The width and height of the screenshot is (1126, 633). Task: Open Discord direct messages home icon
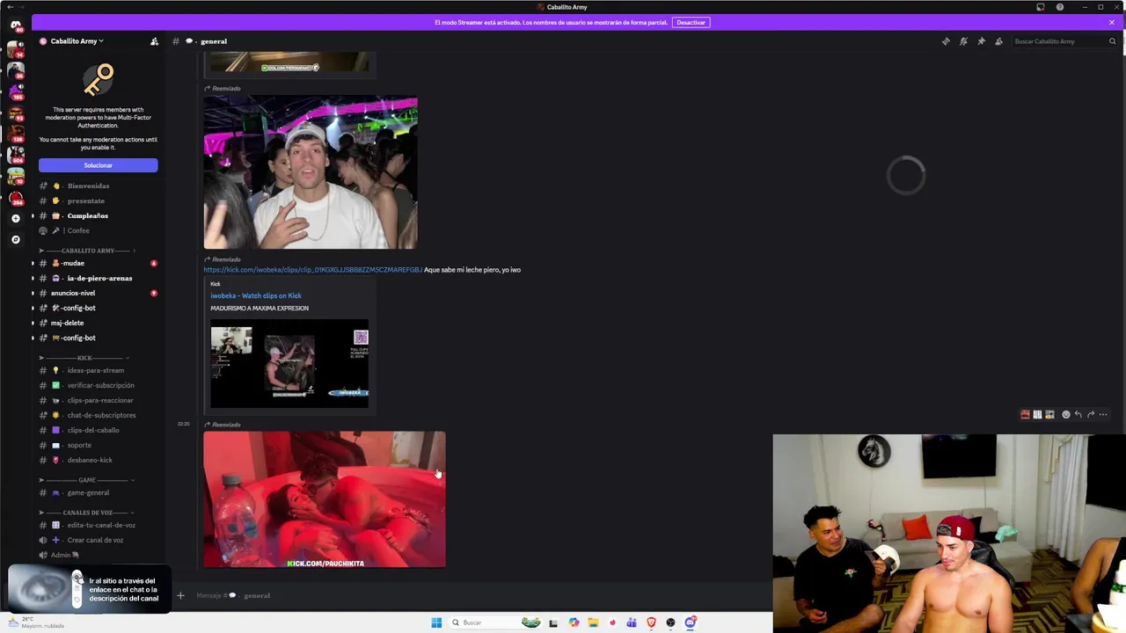pos(15,25)
